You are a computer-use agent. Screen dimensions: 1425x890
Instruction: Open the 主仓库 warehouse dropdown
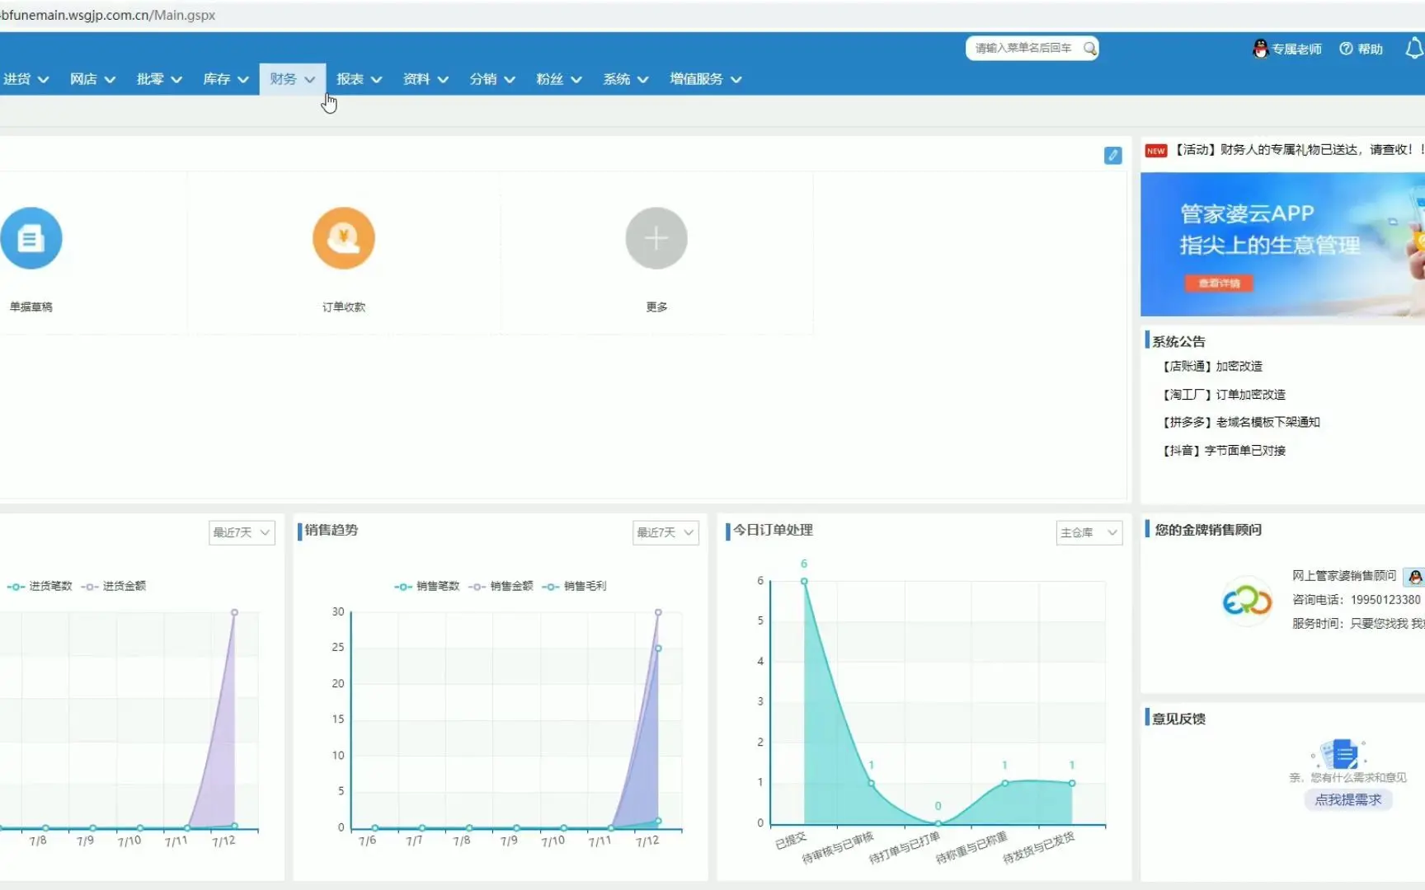click(x=1089, y=532)
